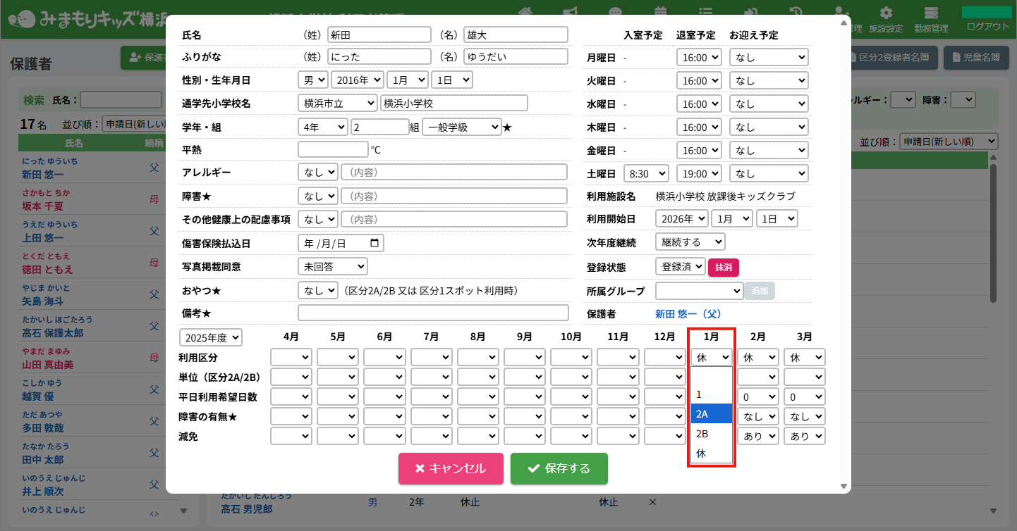
Task: Select 2B from the 1月 dropdown list
Action: (712, 434)
